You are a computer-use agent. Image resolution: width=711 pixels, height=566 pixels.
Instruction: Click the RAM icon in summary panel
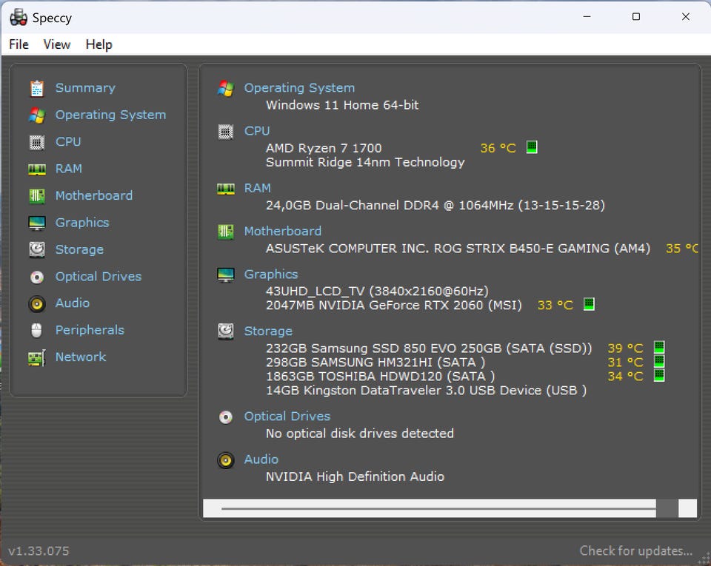[x=225, y=189]
